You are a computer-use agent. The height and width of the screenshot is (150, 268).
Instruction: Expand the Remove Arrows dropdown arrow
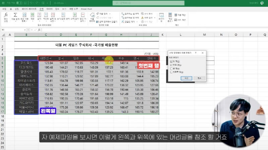pos(137,22)
